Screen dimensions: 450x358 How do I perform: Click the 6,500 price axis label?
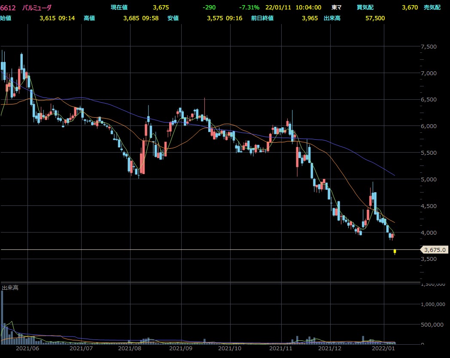tap(429, 100)
